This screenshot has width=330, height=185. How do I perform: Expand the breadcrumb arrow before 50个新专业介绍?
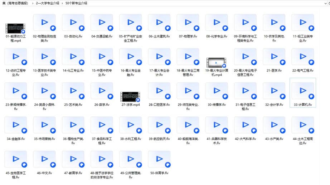coord(63,3)
